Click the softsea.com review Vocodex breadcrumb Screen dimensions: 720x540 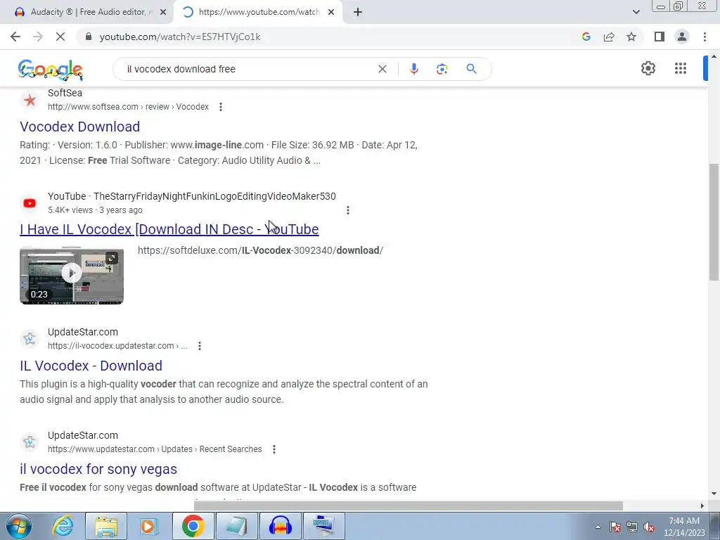pyautogui.click(x=128, y=107)
